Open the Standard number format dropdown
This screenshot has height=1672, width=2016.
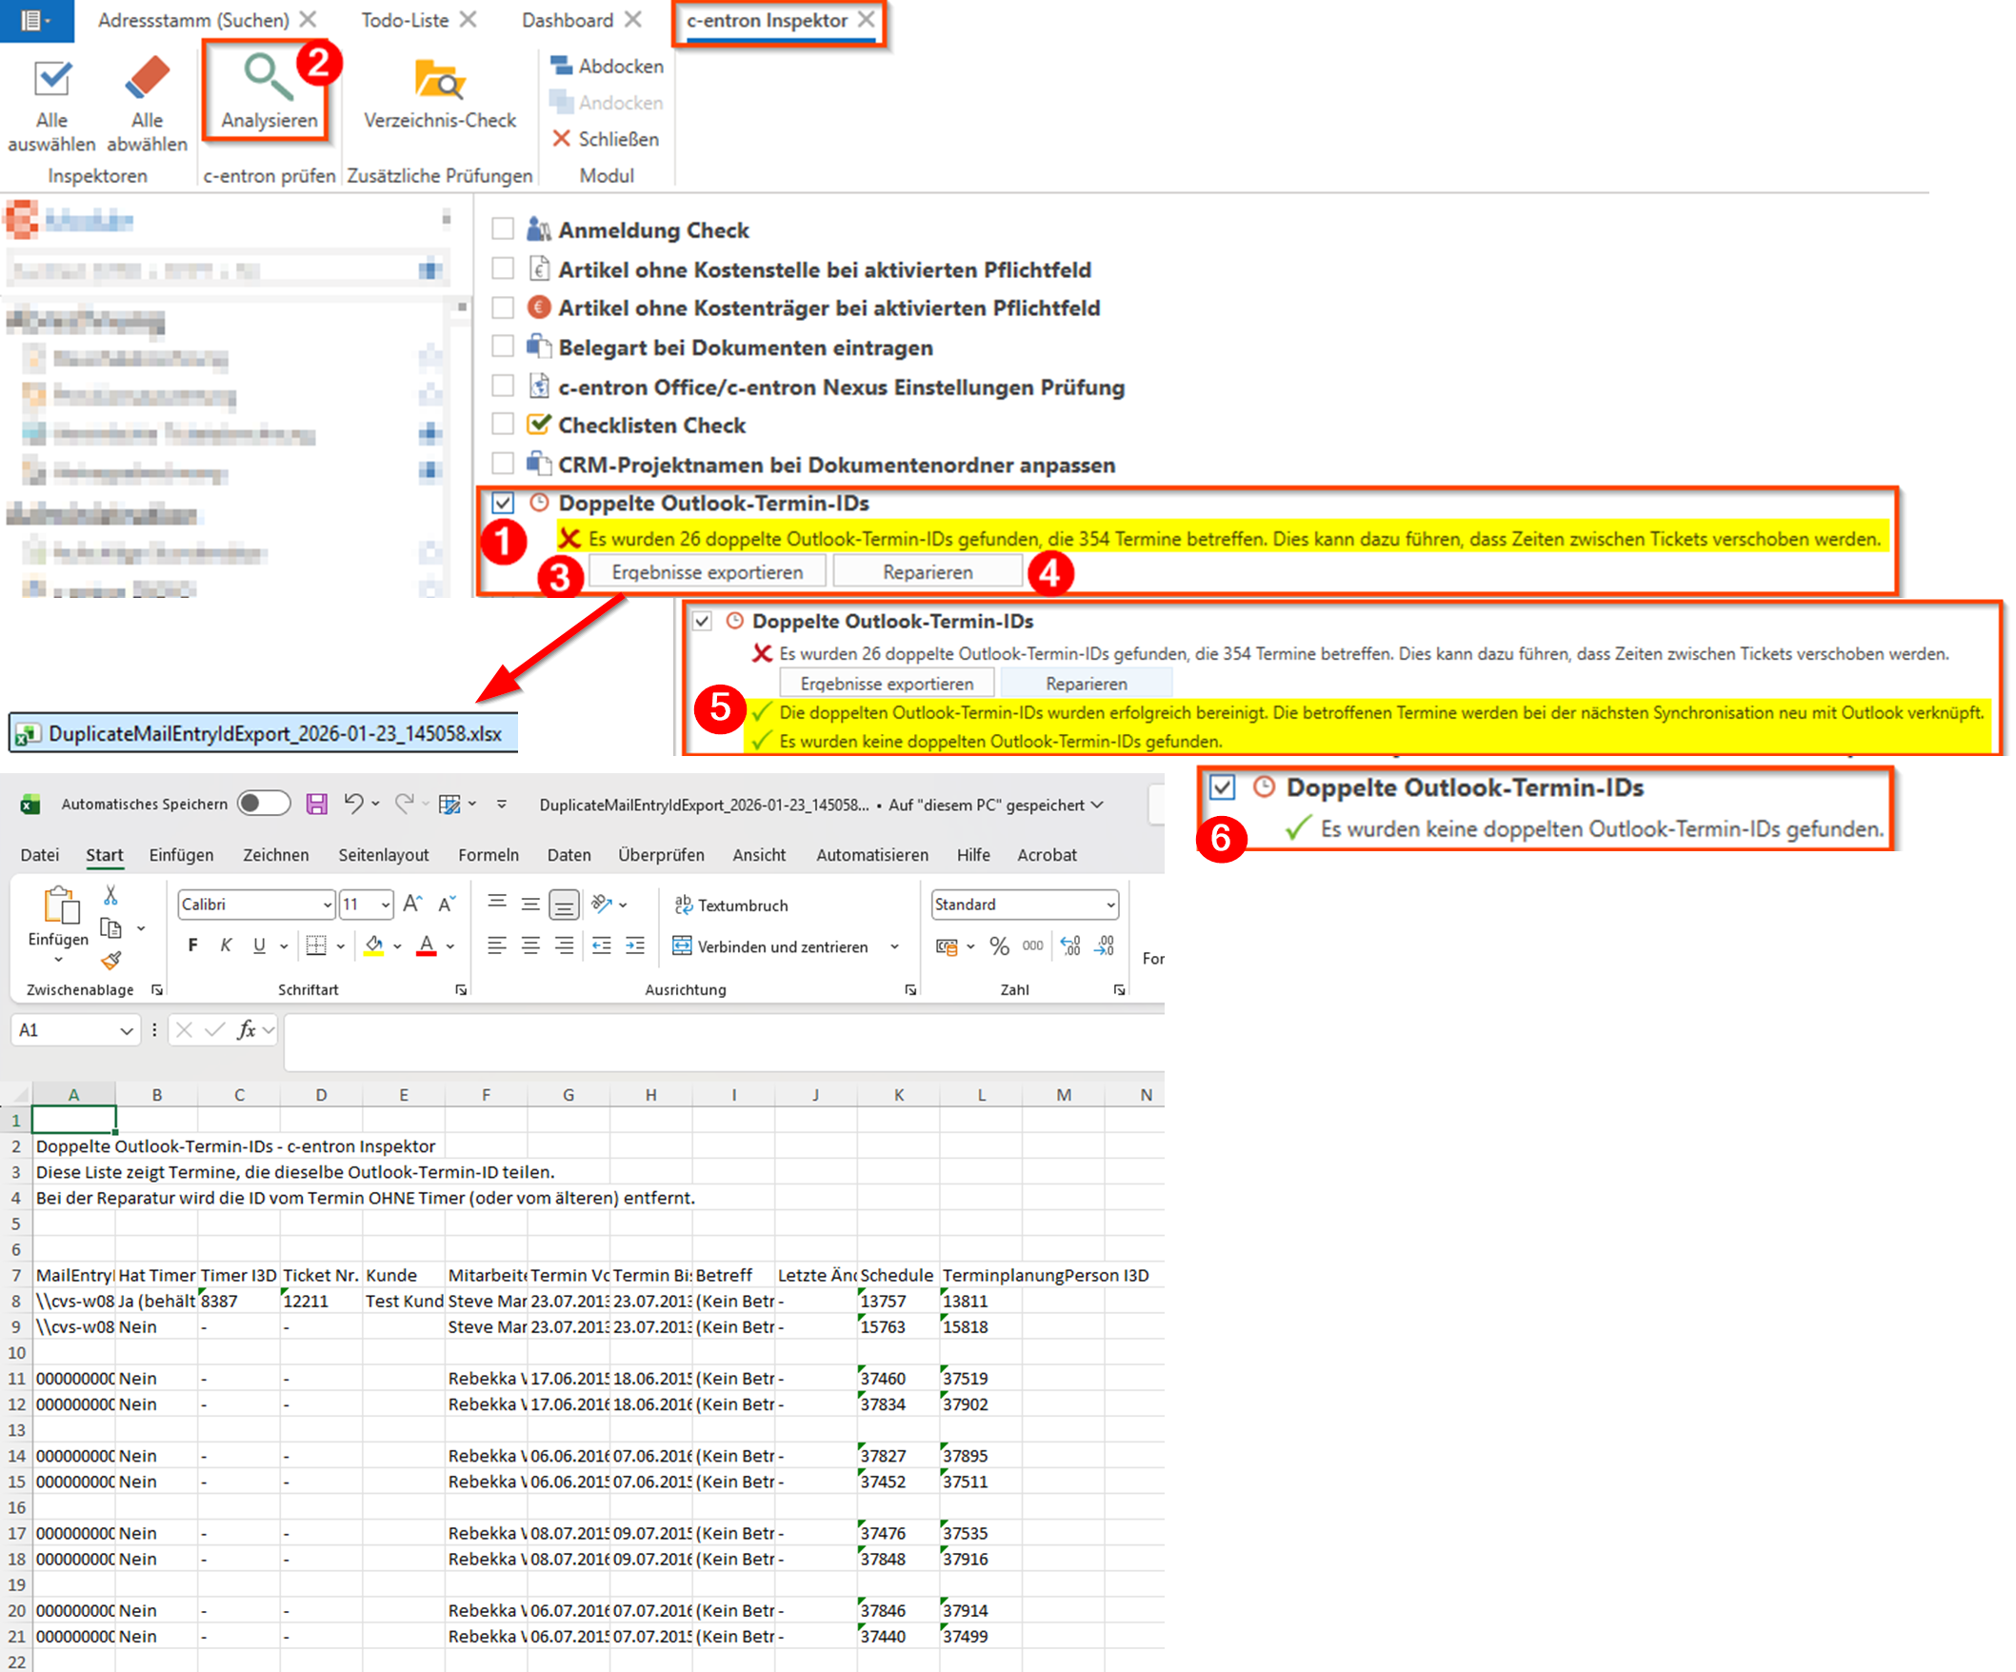pos(1110,905)
